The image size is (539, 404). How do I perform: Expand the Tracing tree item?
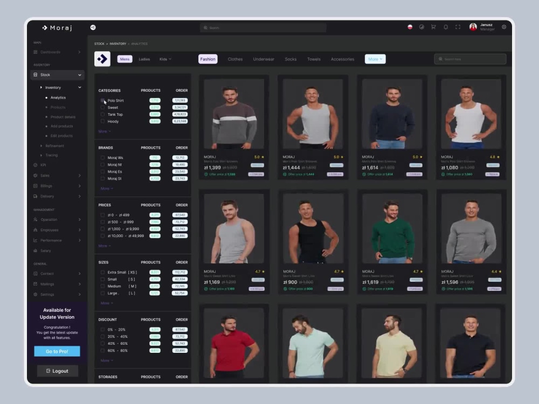coord(42,155)
